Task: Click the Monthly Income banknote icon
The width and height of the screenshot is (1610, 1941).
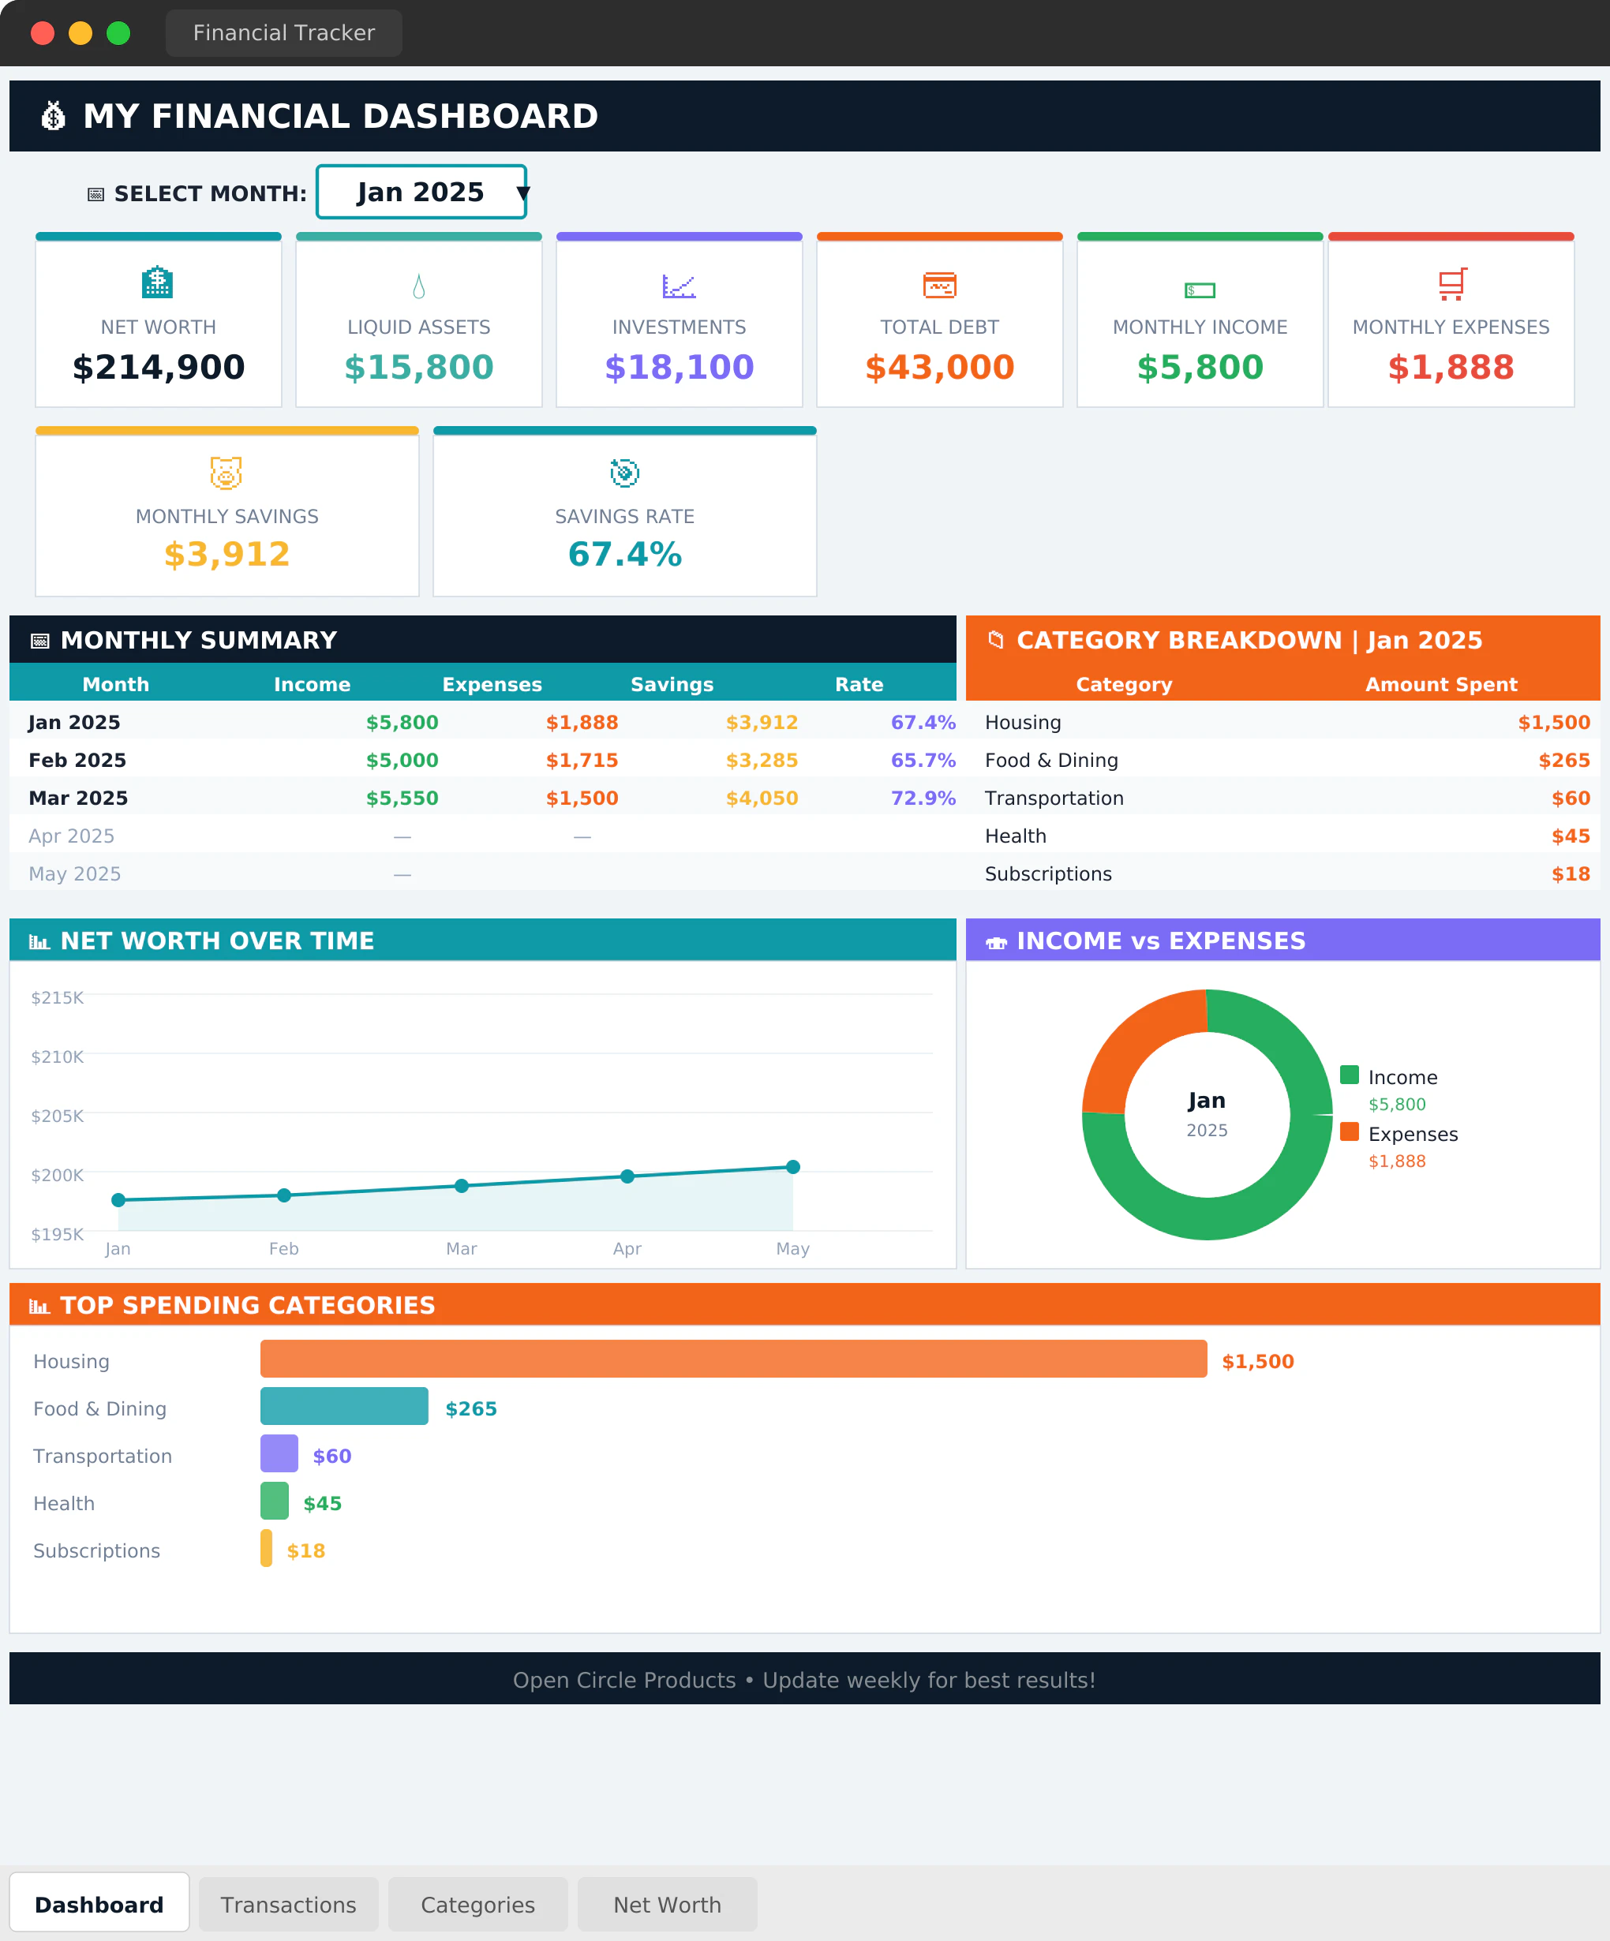Action: (1200, 290)
